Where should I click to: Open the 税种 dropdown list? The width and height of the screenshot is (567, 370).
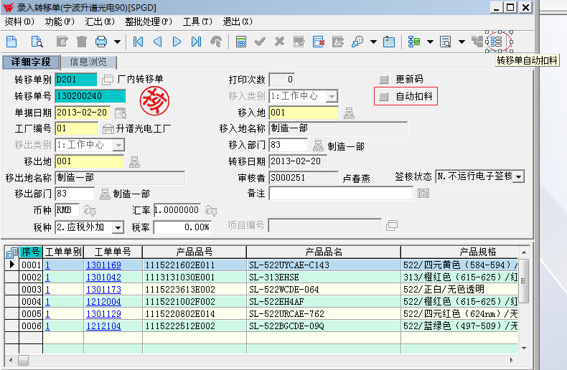[x=119, y=227]
